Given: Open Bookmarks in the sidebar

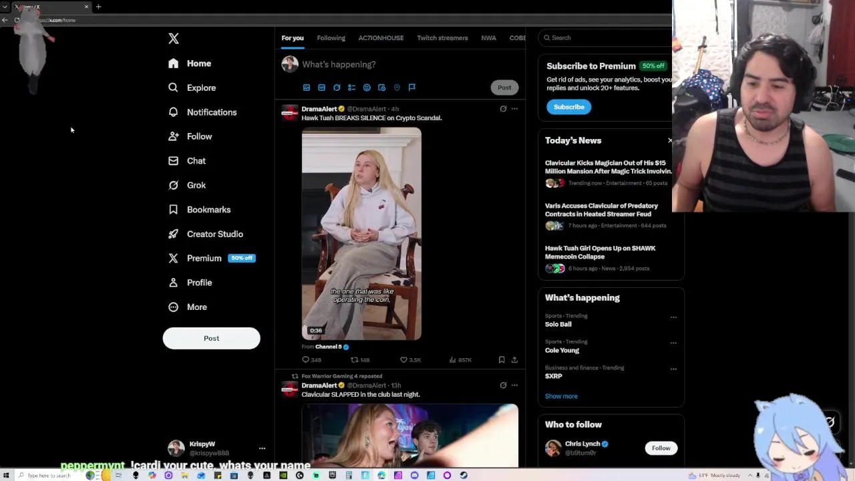Looking at the screenshot, I should pyautogui.click(x=200, y=210).
